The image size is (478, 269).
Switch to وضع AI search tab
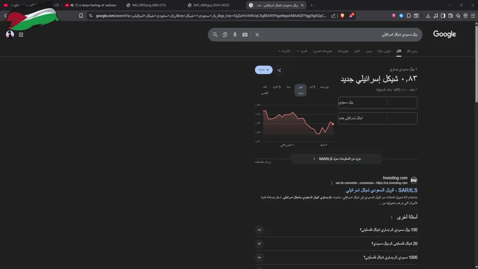[x=412, y=51]
